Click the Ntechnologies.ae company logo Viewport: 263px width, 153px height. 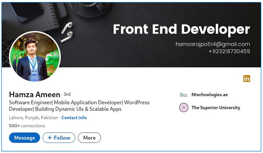[x=184, y=95]
